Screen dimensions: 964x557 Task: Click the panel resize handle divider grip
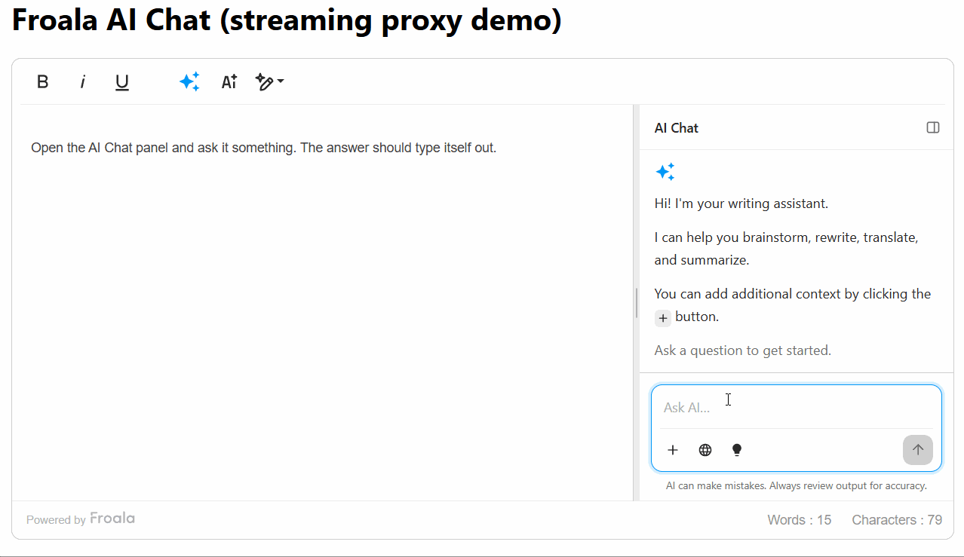pos(637,303)
